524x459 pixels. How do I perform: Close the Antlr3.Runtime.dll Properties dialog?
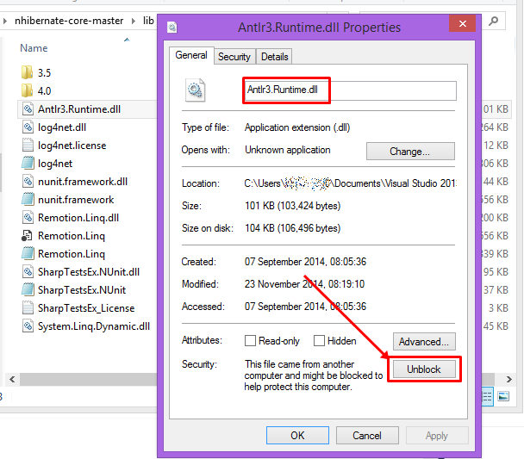(x=462, y=24)
